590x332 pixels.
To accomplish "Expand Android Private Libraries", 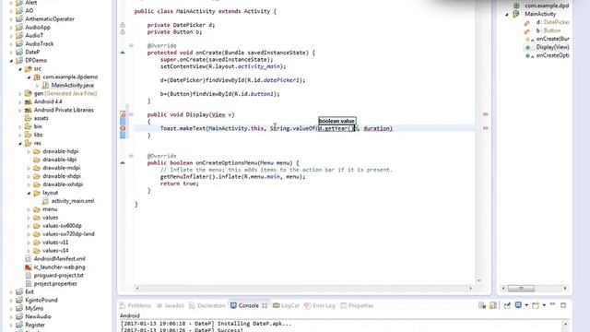I will point(20,110).
